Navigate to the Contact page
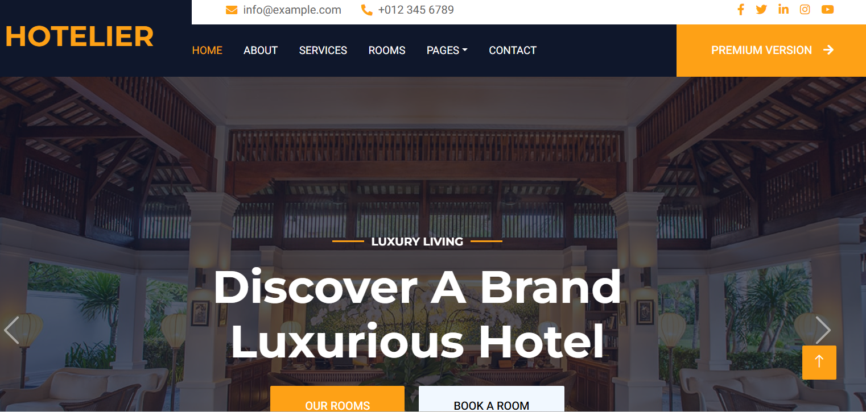The height and width of the screenshot is (412, 866). (x=513, y=51)
